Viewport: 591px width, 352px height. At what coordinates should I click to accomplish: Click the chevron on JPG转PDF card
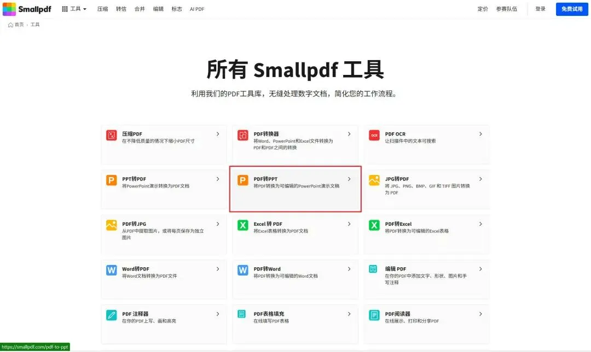click(x=480, y=179)
